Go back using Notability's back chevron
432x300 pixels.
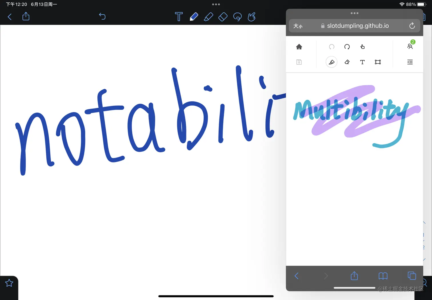click(9, 17)
